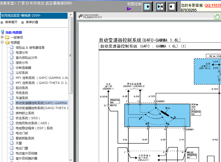
Task: Open the 保险丝 & 继电器信息 page
Action: click(x=30, y=48)
